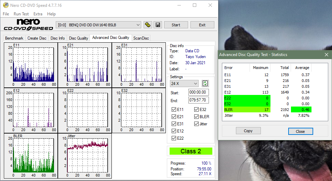Switch to the Benchmark tab

(14, 38)
